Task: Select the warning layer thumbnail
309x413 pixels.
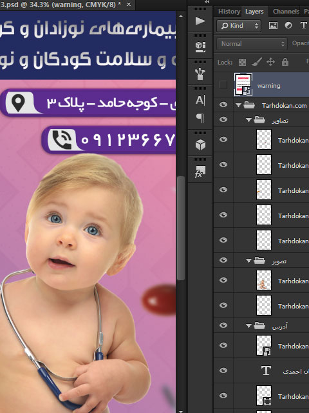Action: point(243,85)
